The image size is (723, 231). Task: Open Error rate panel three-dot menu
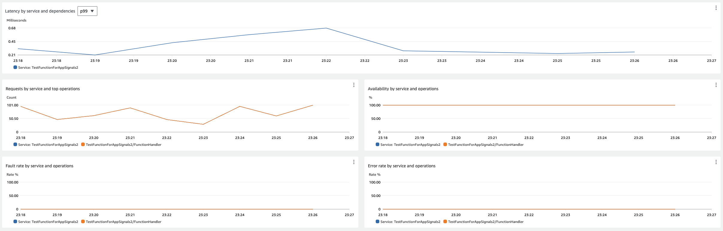pos(716,162)
